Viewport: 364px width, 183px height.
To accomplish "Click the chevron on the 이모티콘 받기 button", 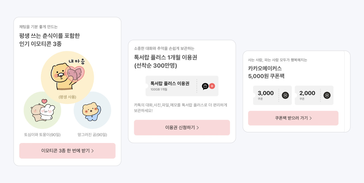I will click(x=92, y=151).
